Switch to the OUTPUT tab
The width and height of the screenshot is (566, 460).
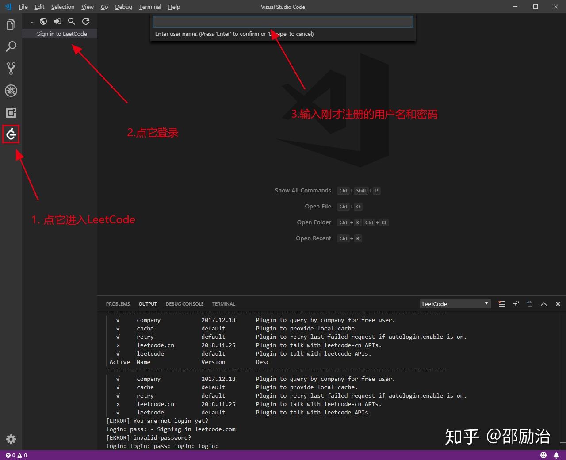pos(148,304)
